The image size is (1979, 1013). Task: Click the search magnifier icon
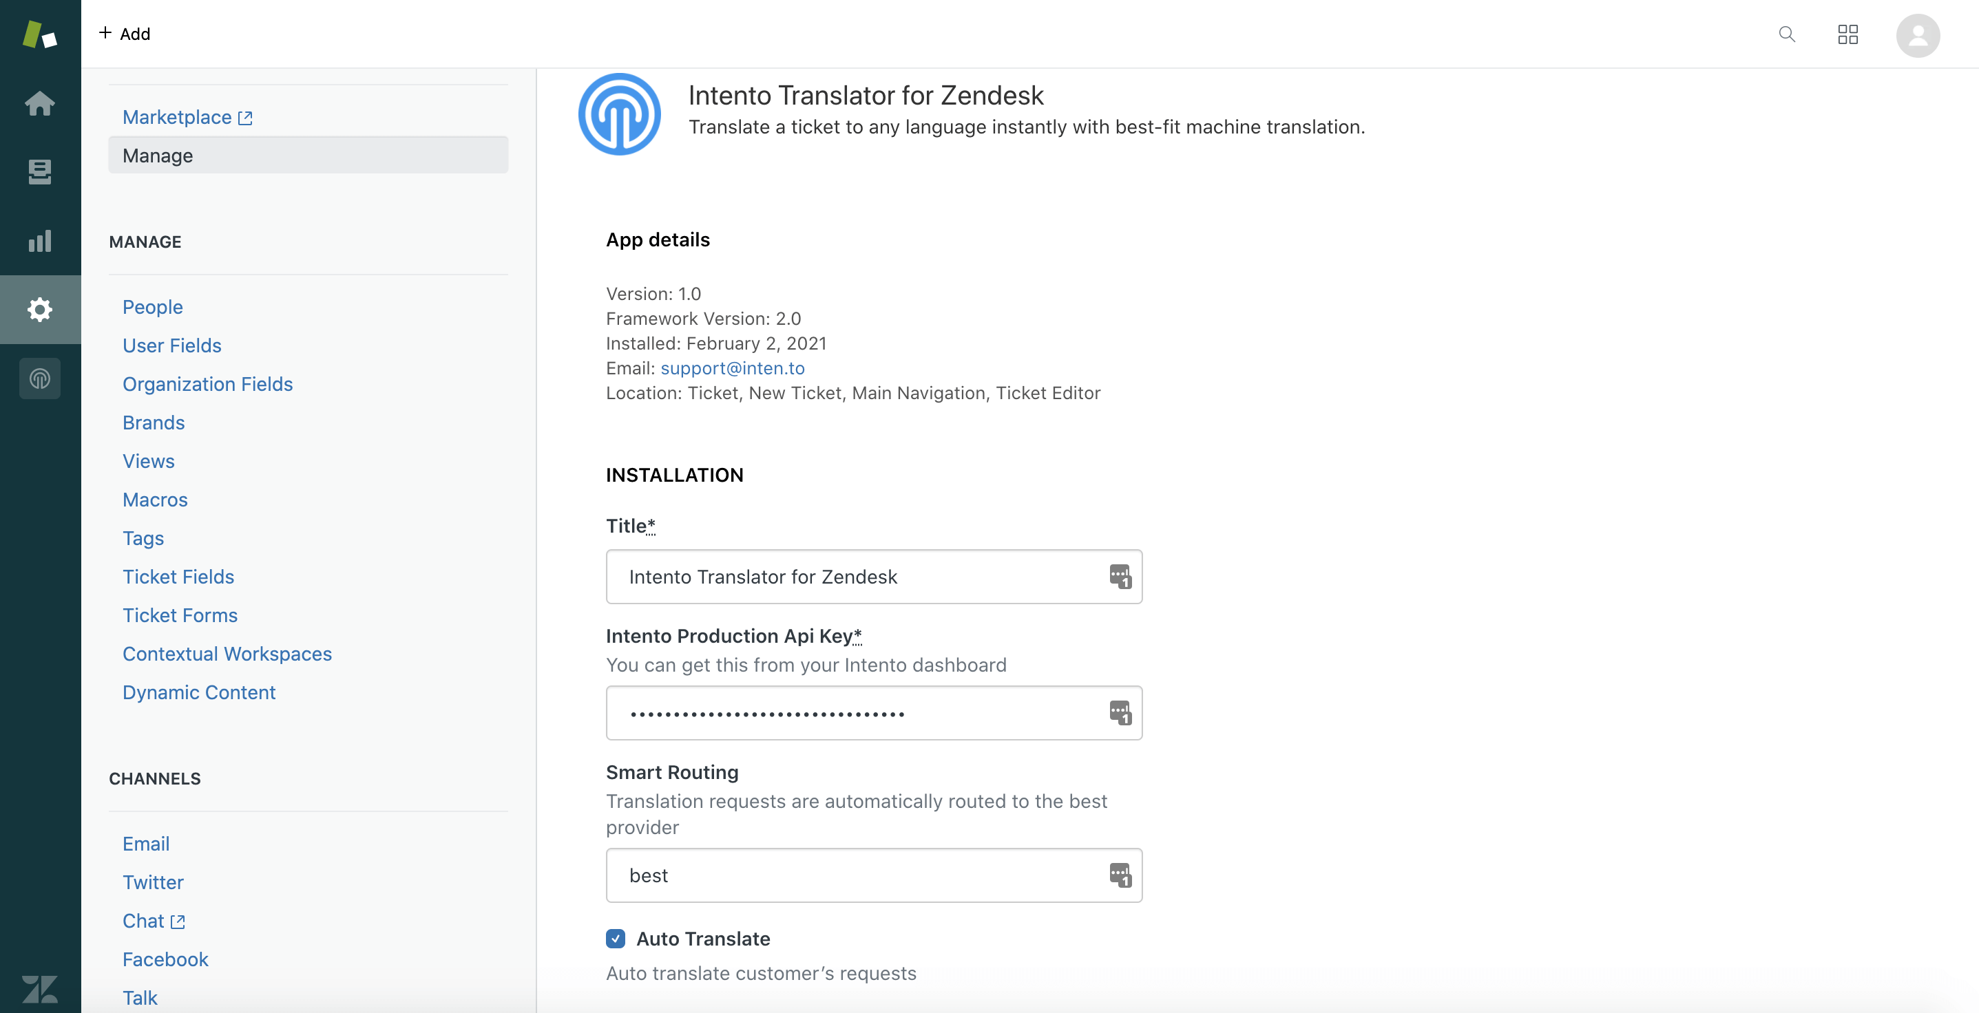[x=1787, y=34]
